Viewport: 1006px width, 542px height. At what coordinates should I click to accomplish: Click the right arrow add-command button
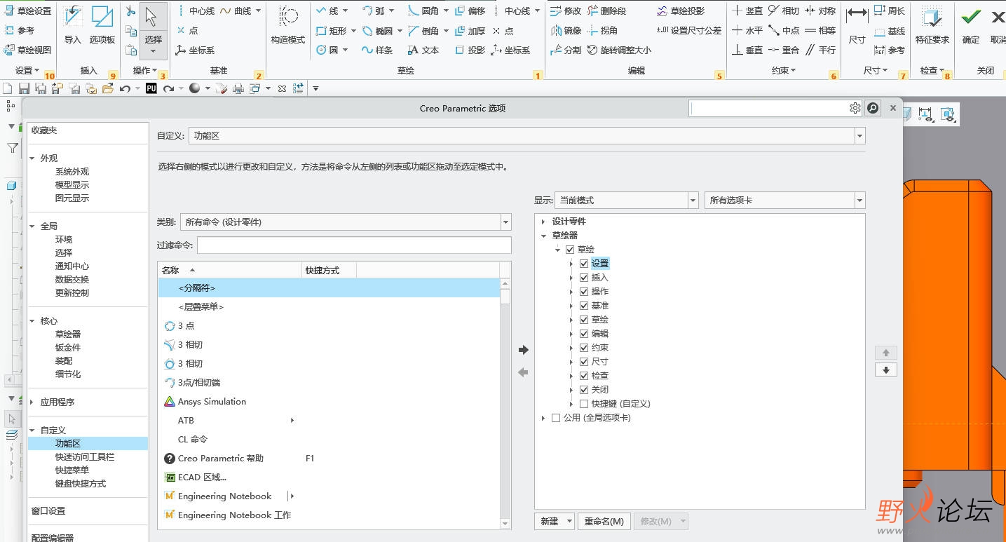523,350
